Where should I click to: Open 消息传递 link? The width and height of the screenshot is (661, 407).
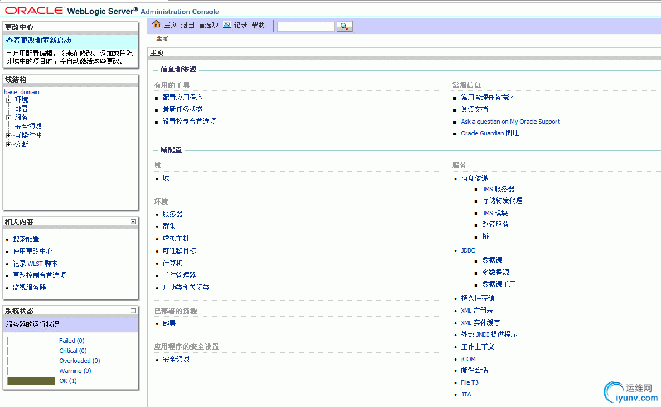(474, 178)
